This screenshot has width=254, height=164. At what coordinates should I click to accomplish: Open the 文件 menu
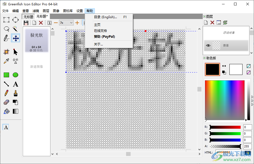(x=5, y=11)
